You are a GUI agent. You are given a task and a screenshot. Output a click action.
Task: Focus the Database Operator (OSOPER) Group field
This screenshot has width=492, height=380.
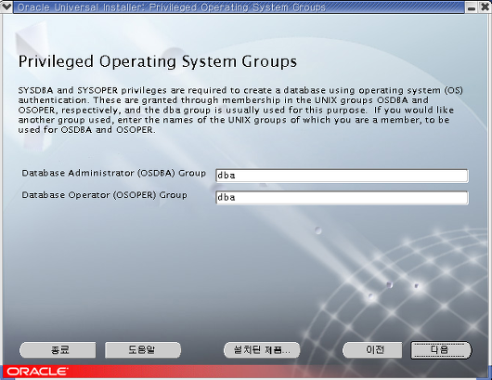pos(342,198)
